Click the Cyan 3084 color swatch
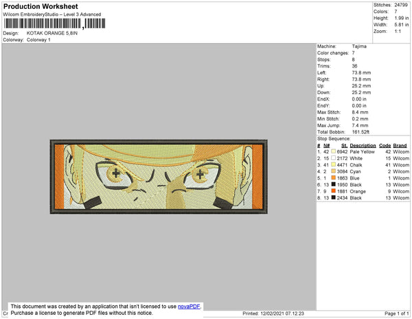The width and height of the screenshot is (412, 319). click(x=334, y=171)
